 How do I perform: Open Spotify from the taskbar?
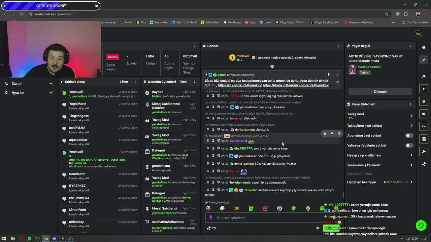pyautogui.click(x=29, y=239)
